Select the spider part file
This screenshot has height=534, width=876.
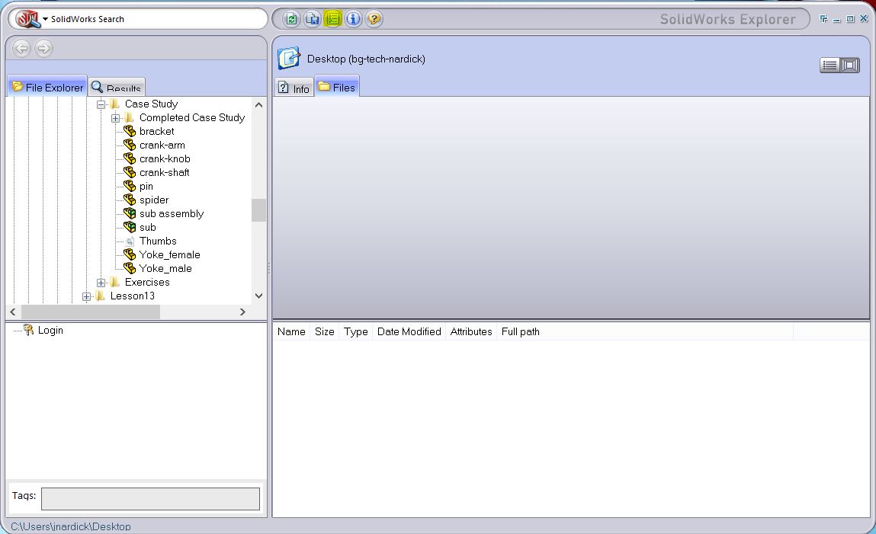tap(154, 200)
